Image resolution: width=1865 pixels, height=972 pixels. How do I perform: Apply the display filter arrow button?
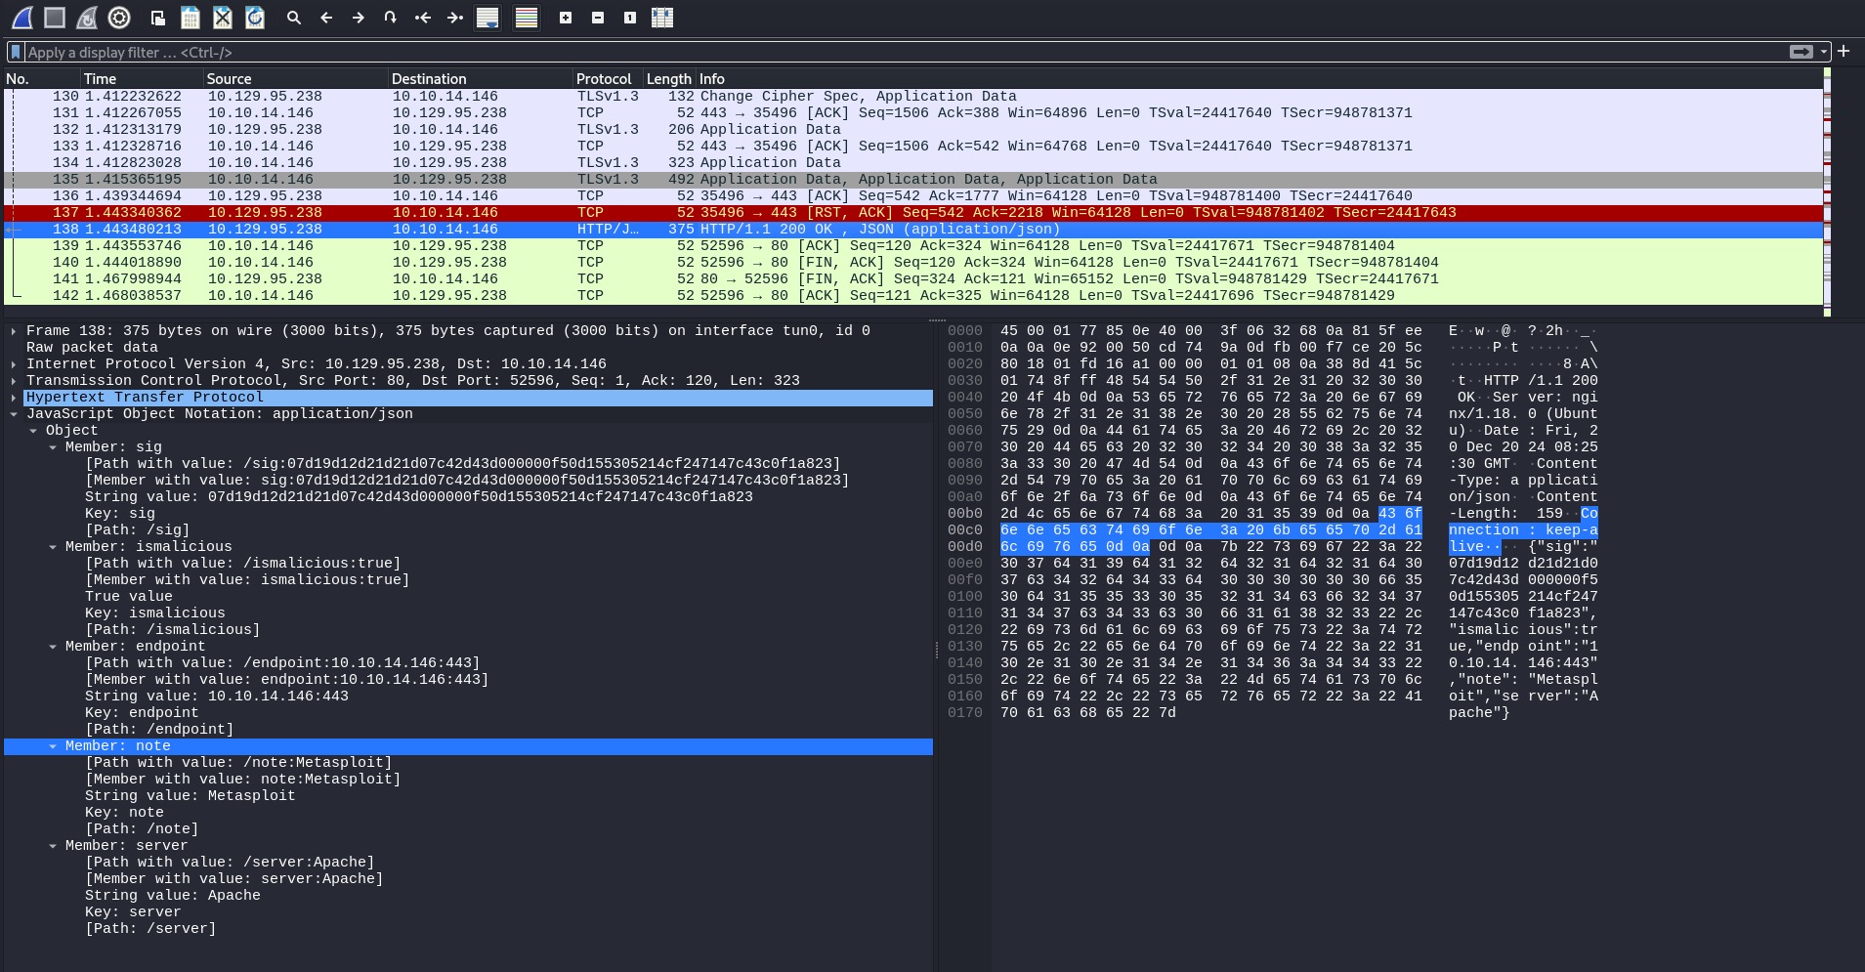tap(1801, 52)
